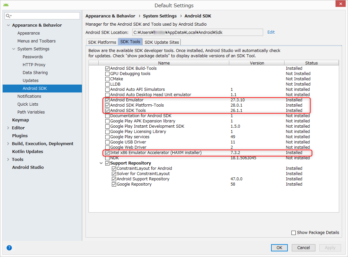This screenshot has width=348, height=257.
Task: Select Android Studio sidebar entry
Action: [x=28, y=167]
